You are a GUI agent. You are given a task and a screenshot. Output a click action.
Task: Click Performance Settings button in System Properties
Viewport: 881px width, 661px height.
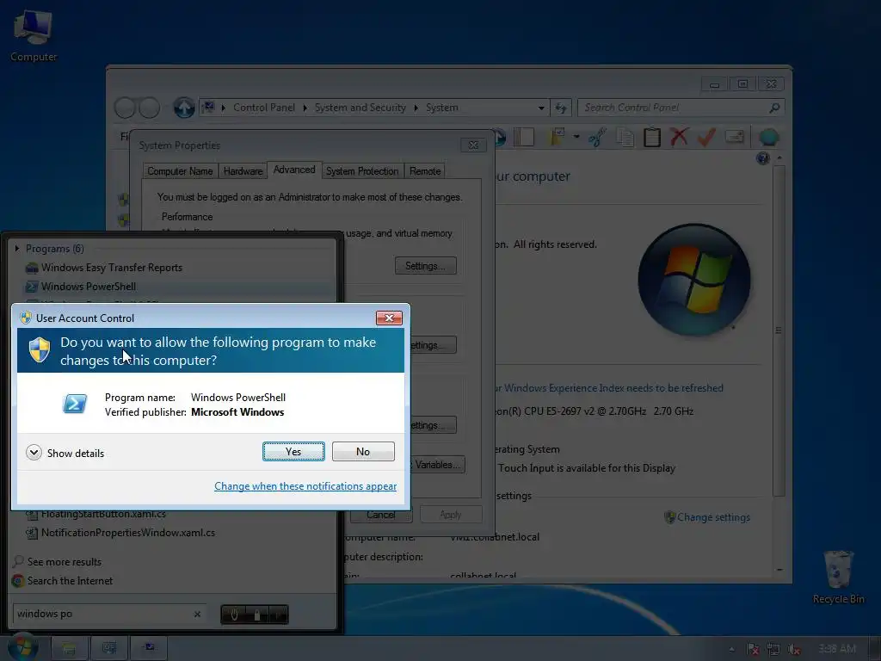coord(425,266)
